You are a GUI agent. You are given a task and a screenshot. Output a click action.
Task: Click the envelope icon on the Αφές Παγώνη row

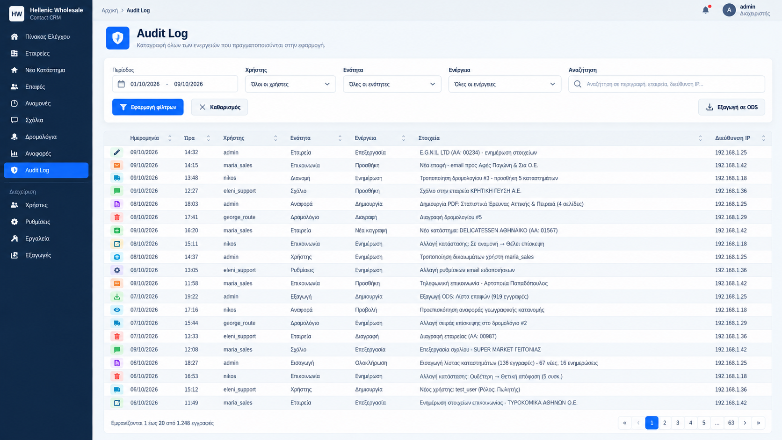tap(117, 165)
